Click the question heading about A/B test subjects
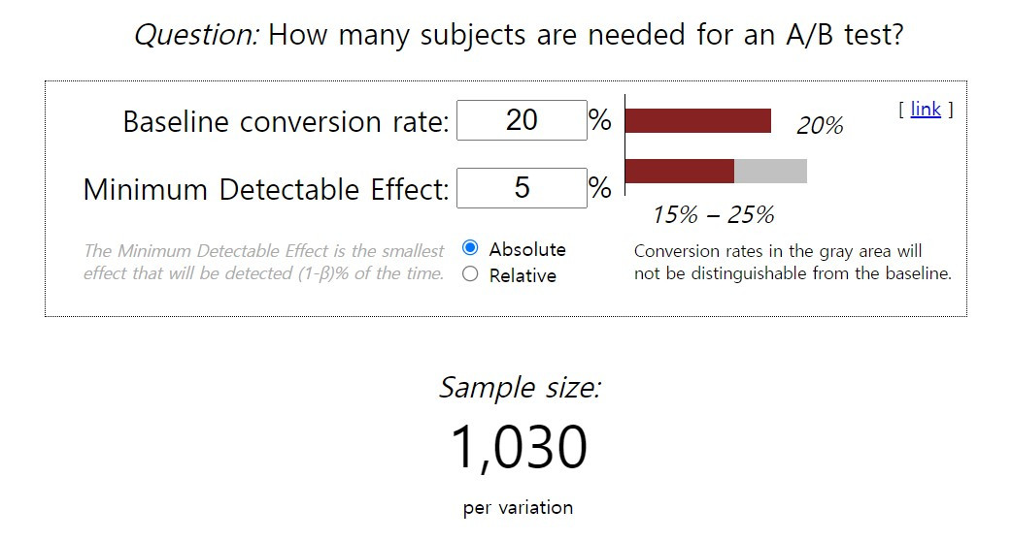1012x541 pixels. (x=519, y=34)
